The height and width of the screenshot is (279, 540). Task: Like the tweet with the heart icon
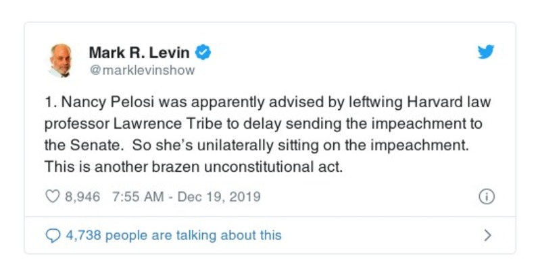pos(52,197)
